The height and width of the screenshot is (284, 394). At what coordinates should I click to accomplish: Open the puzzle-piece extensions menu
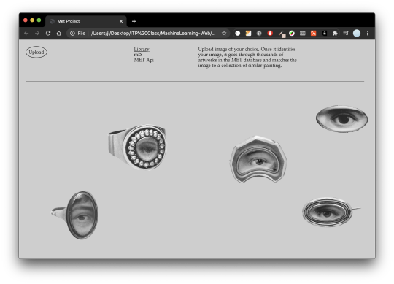click(335, 33)
